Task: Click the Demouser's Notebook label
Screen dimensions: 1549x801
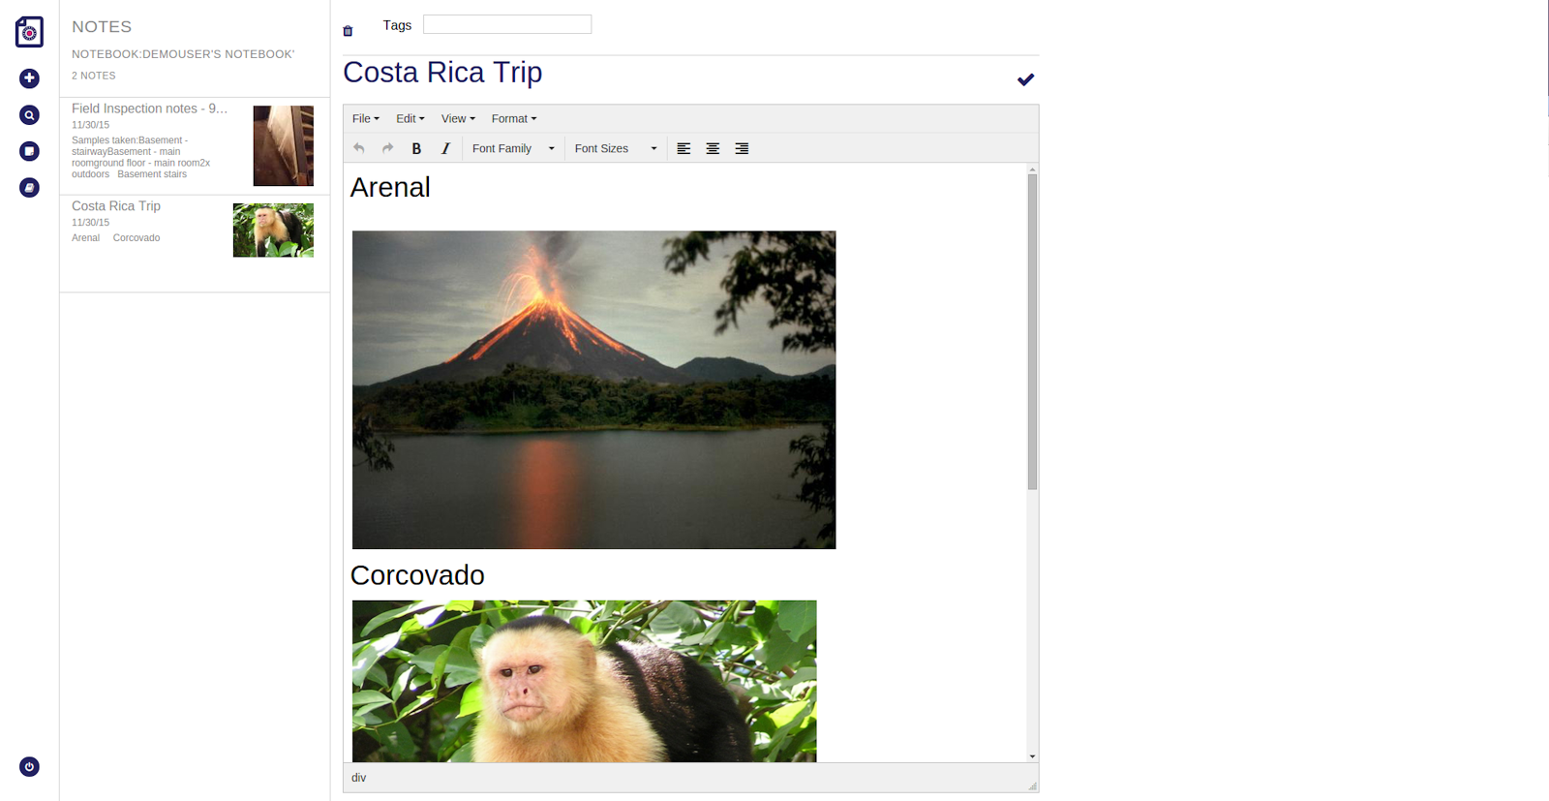Action: pos(183,54)
